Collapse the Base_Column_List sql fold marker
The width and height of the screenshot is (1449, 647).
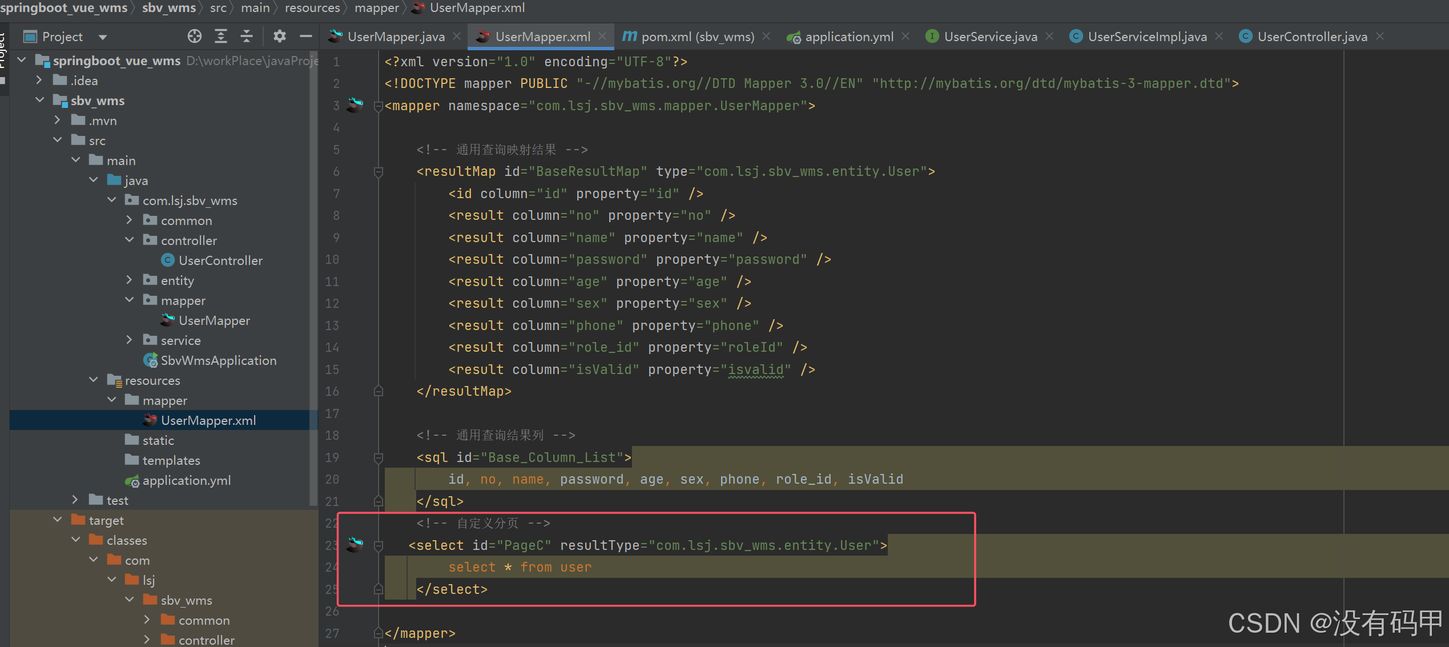click(x=378, y=457)
